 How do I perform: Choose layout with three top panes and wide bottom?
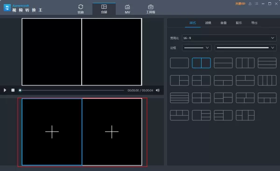179,115
